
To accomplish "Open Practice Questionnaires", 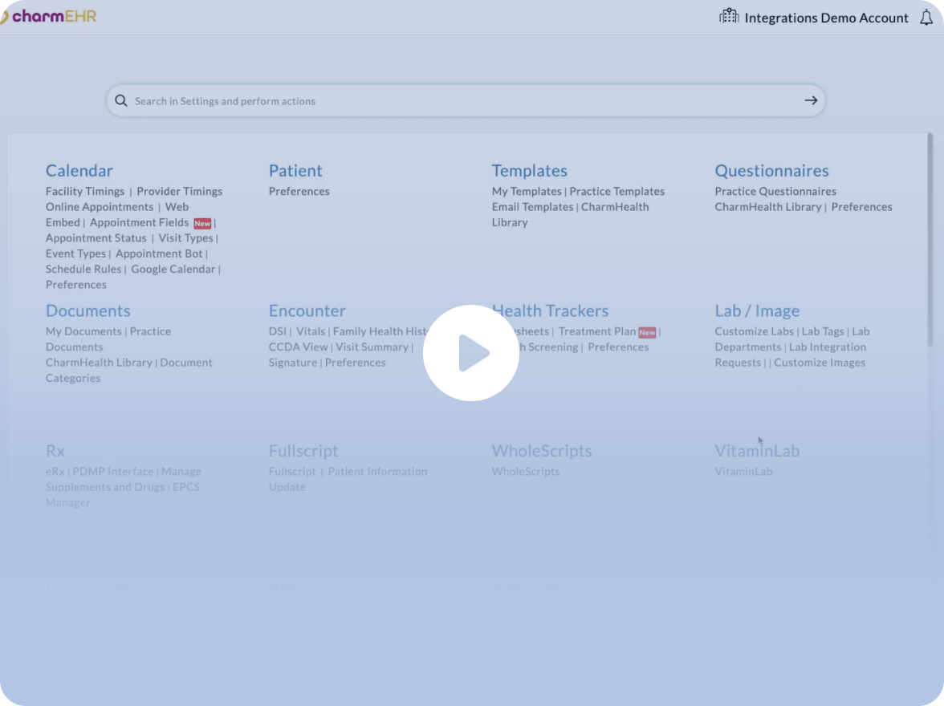I will [x=775, y=191].
